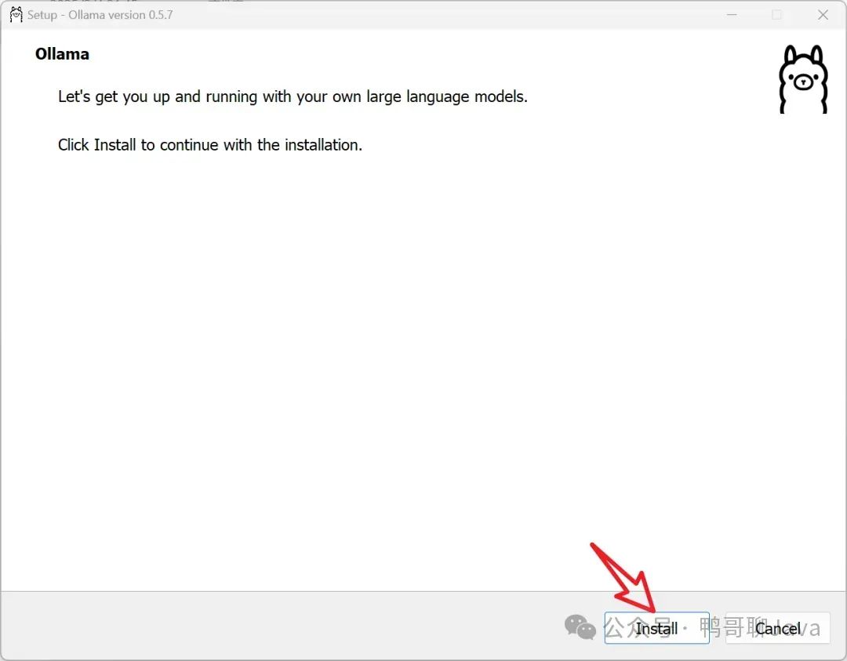Click the 'Setup - Ollama version 0.5.7' title
This screenshot has height=661, width=847.
pos(100,15)
